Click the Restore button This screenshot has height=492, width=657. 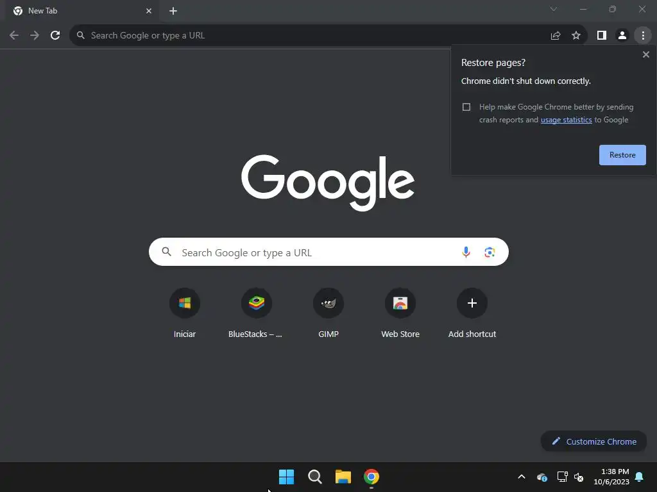[622, 155]
